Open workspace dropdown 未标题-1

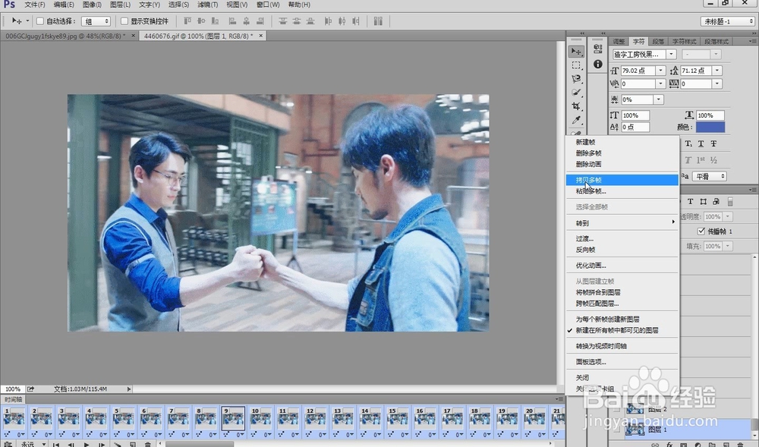coord(728,21)
